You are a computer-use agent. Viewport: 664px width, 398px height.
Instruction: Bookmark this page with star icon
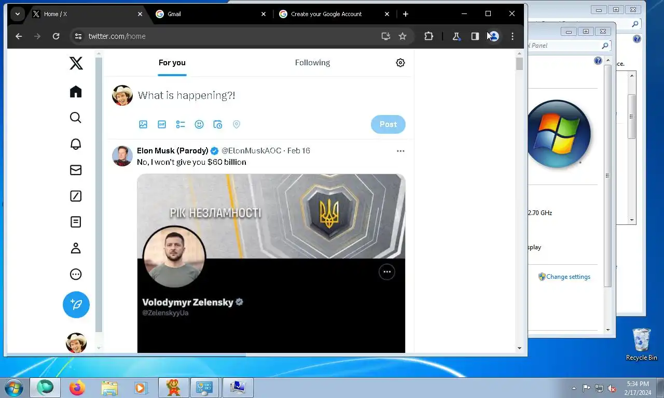[403, 36]
